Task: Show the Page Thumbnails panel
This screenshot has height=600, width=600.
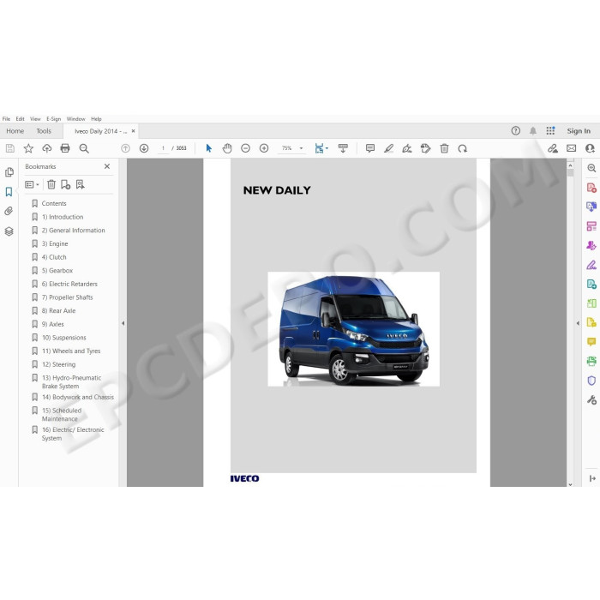Action: [9, 172]
